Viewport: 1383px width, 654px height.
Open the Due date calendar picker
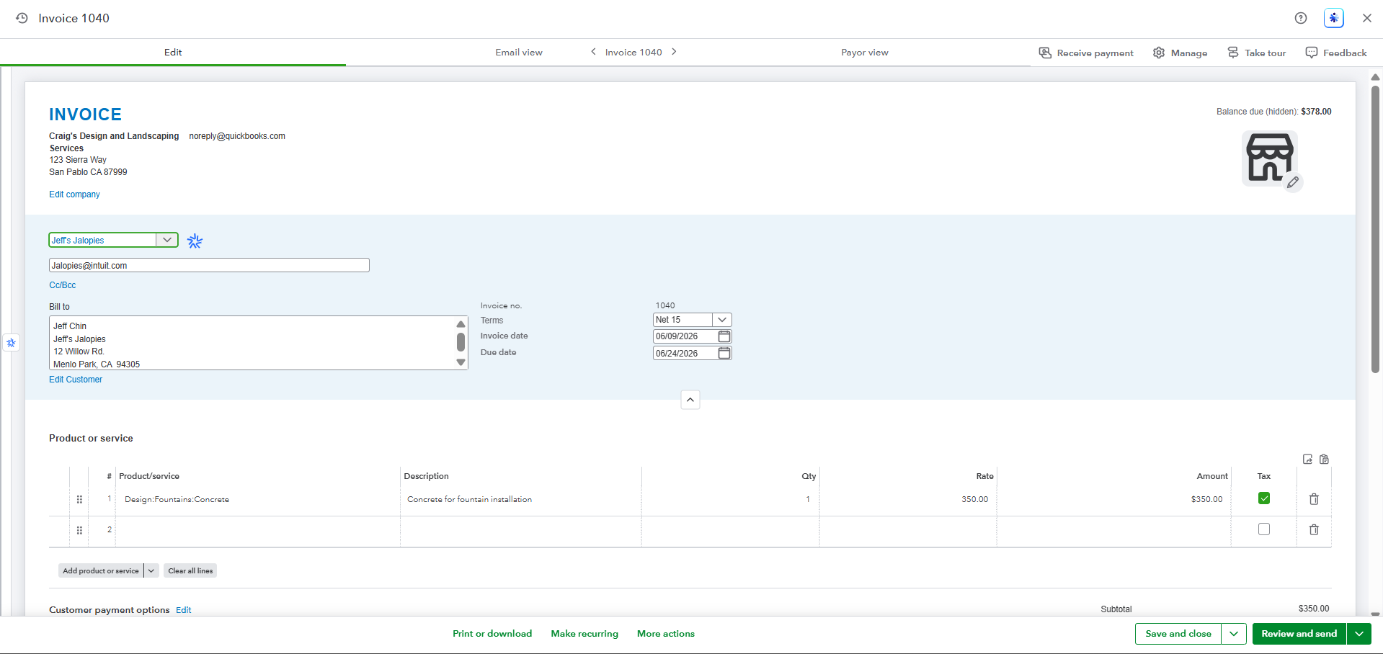point(724,353)
